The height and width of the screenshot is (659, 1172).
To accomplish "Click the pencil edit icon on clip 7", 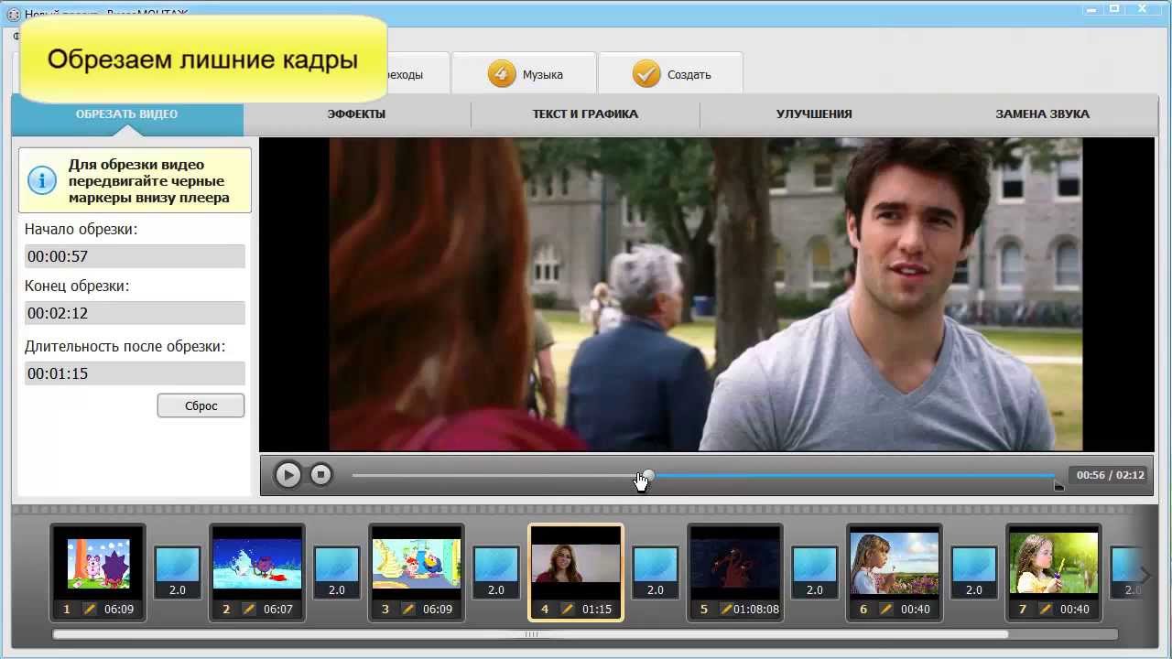I will (1046, 609).
